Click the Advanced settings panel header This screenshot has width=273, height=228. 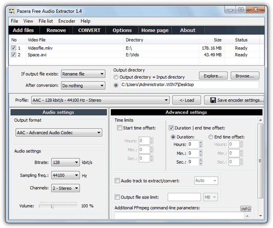[x=187, y=112]
